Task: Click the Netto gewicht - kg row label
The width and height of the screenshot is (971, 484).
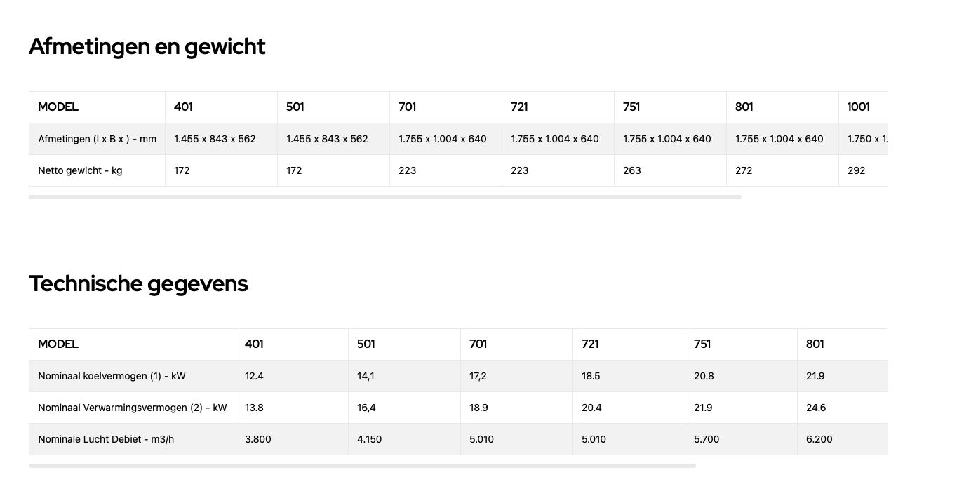Action: tap(80, 170)
